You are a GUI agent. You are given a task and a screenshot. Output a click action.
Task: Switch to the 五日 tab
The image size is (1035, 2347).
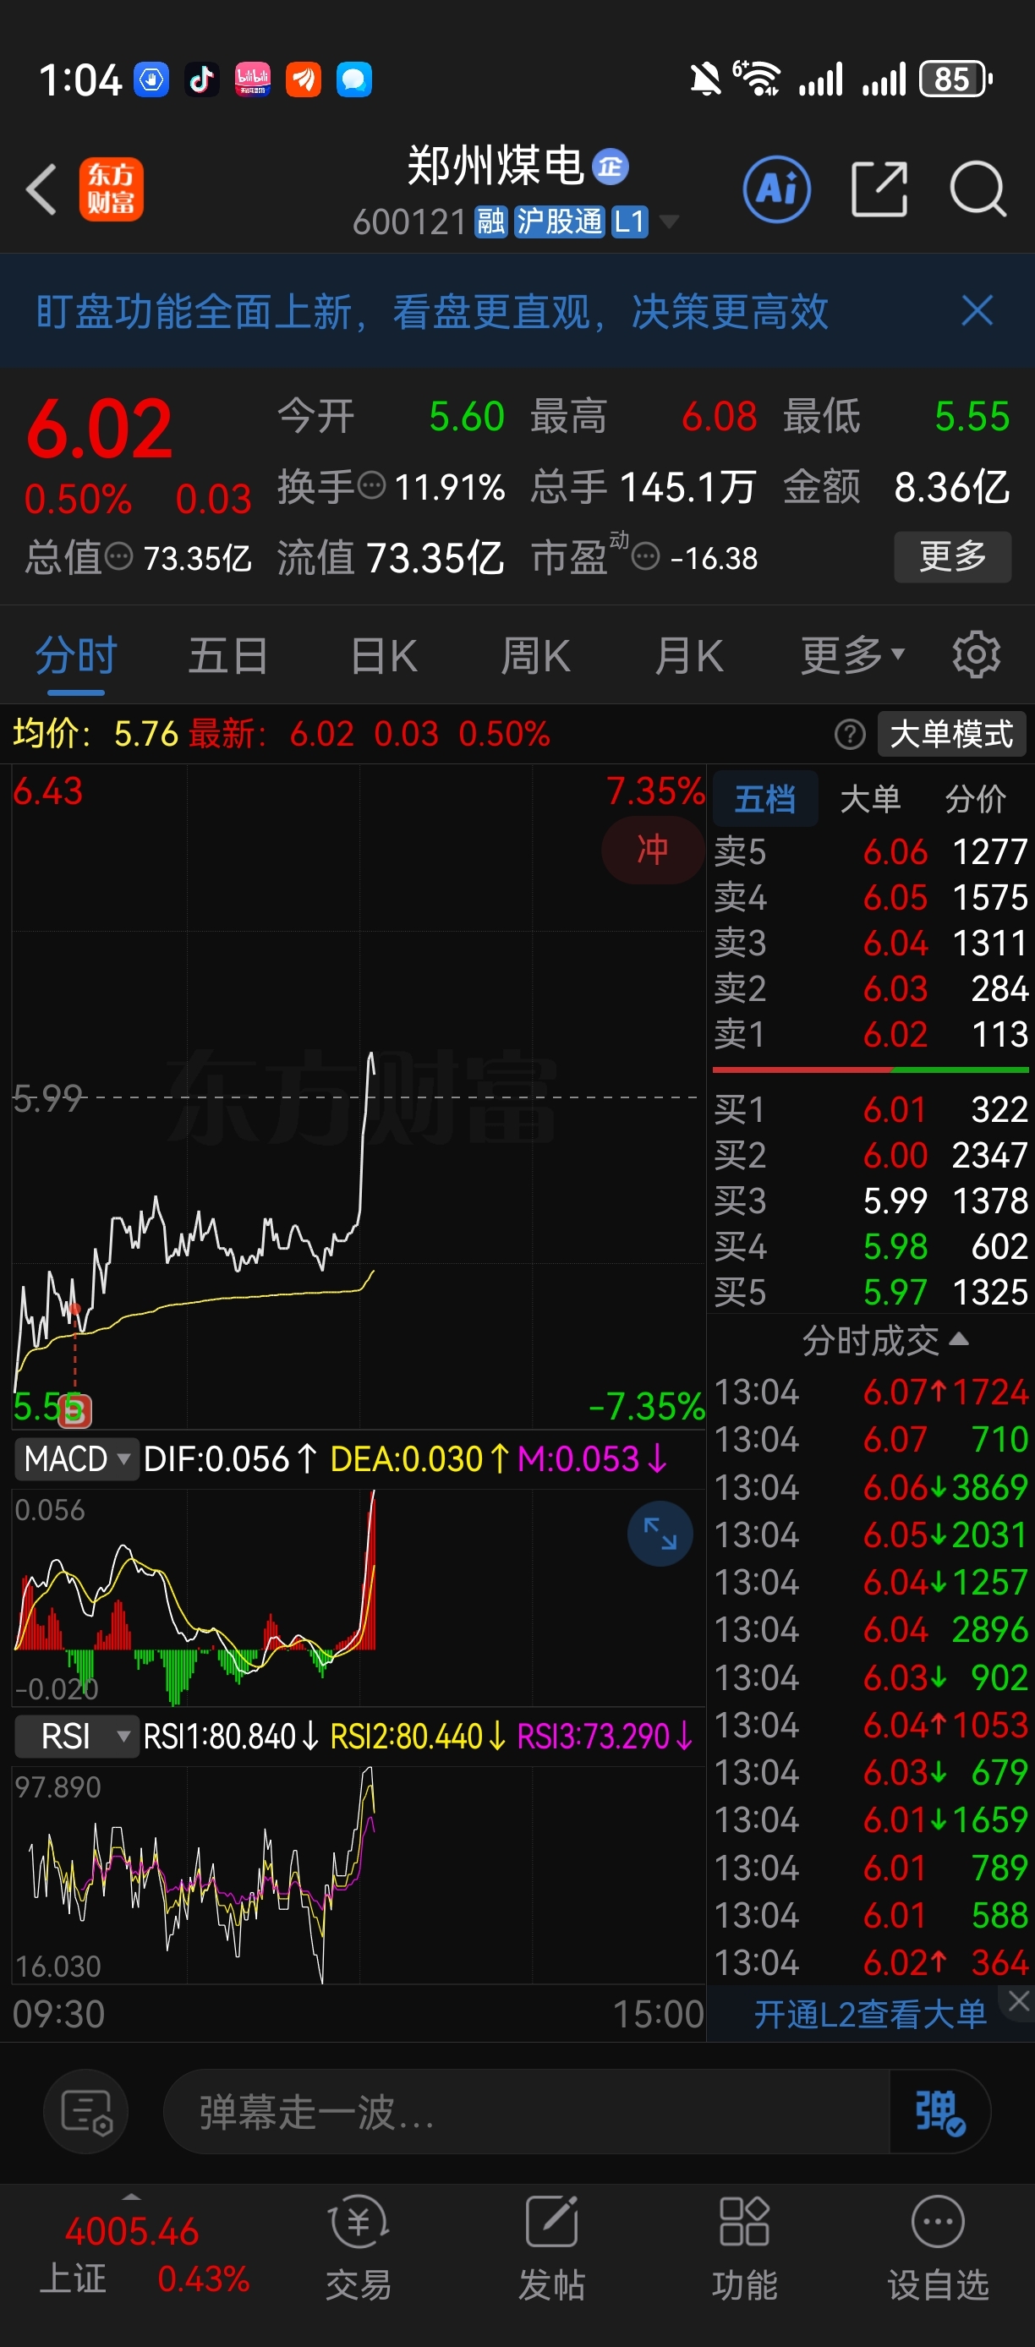tap(227, 655)
